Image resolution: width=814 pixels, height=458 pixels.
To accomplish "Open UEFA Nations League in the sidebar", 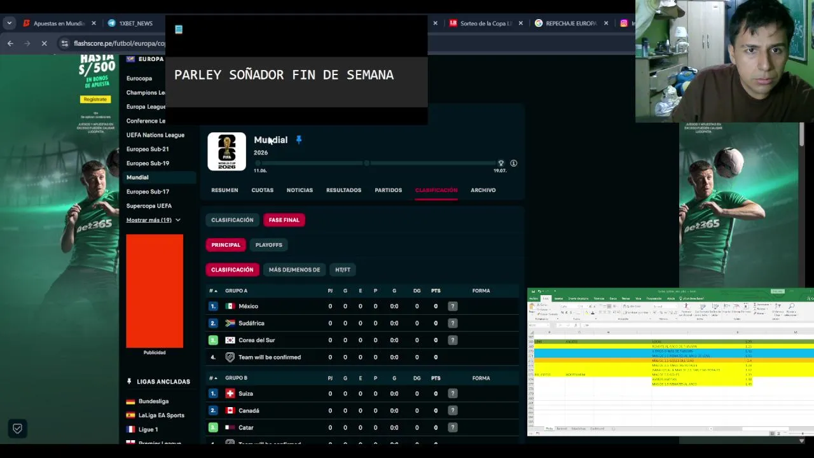I will click(x=155, y=135).
